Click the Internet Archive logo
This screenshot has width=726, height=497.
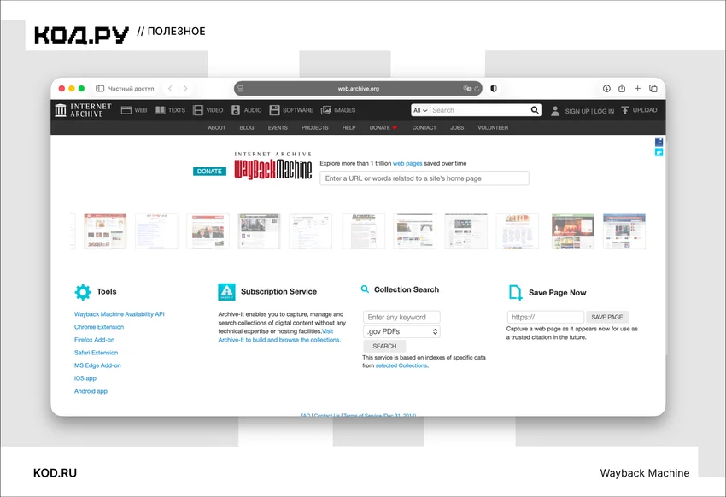coord(84,110)
